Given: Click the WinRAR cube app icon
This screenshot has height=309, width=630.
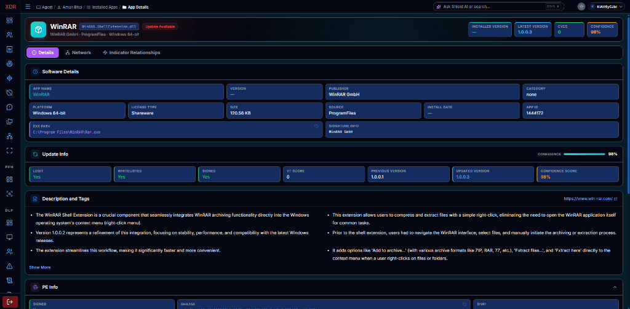Looking at the screenshot, I should [x=38, y=30].
